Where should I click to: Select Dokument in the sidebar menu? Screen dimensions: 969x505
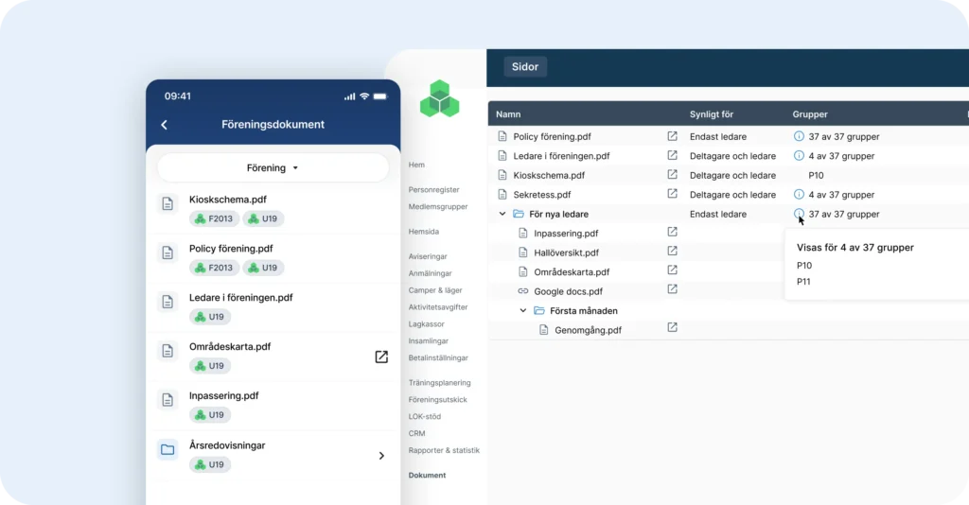point(427,476)
